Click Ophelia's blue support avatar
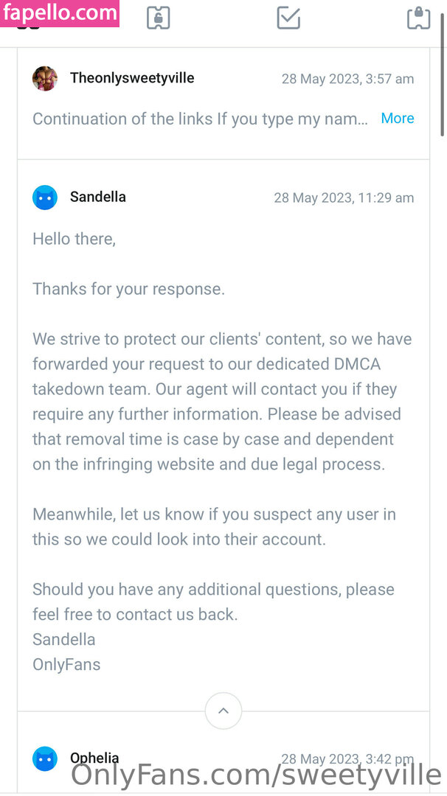 (x=45, y=758)
